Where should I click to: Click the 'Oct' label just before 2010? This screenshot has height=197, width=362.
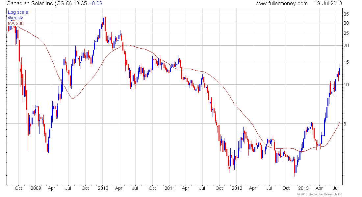coord(85,188)
